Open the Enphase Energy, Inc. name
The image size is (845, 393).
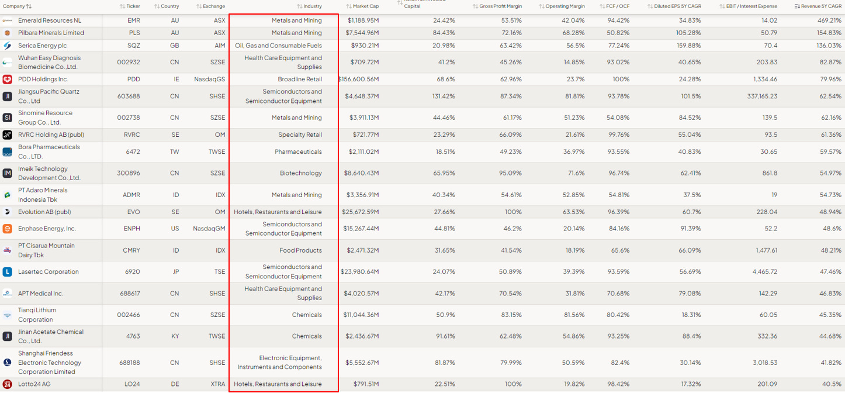47,229
